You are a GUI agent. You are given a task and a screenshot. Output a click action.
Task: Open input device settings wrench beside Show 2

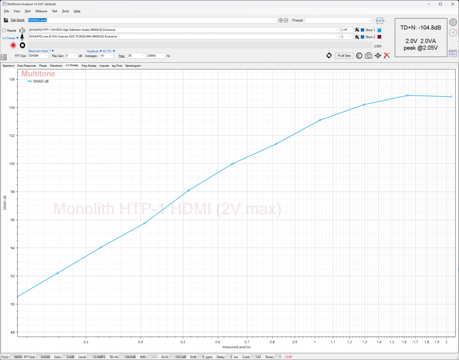(x=357, y=37)
